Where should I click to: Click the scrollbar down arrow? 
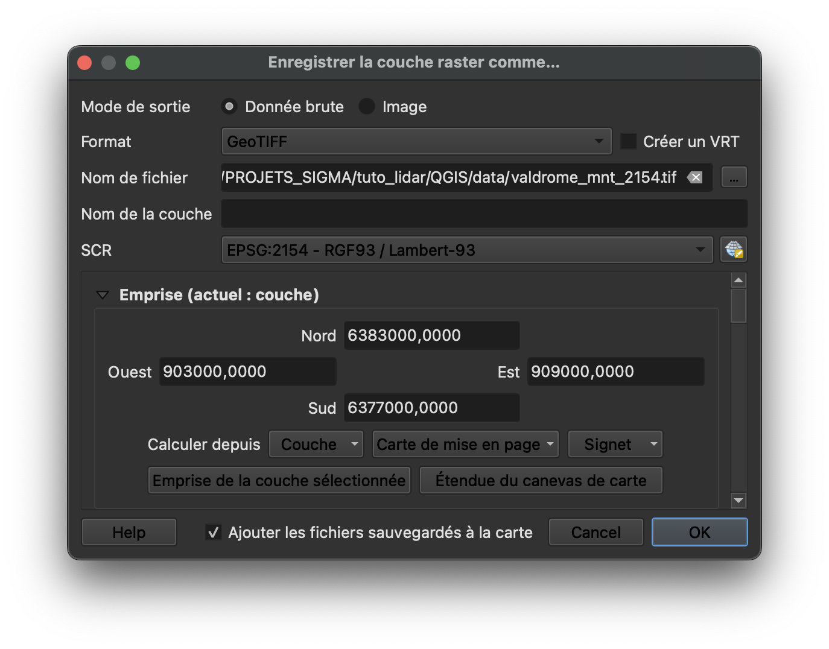738,501
